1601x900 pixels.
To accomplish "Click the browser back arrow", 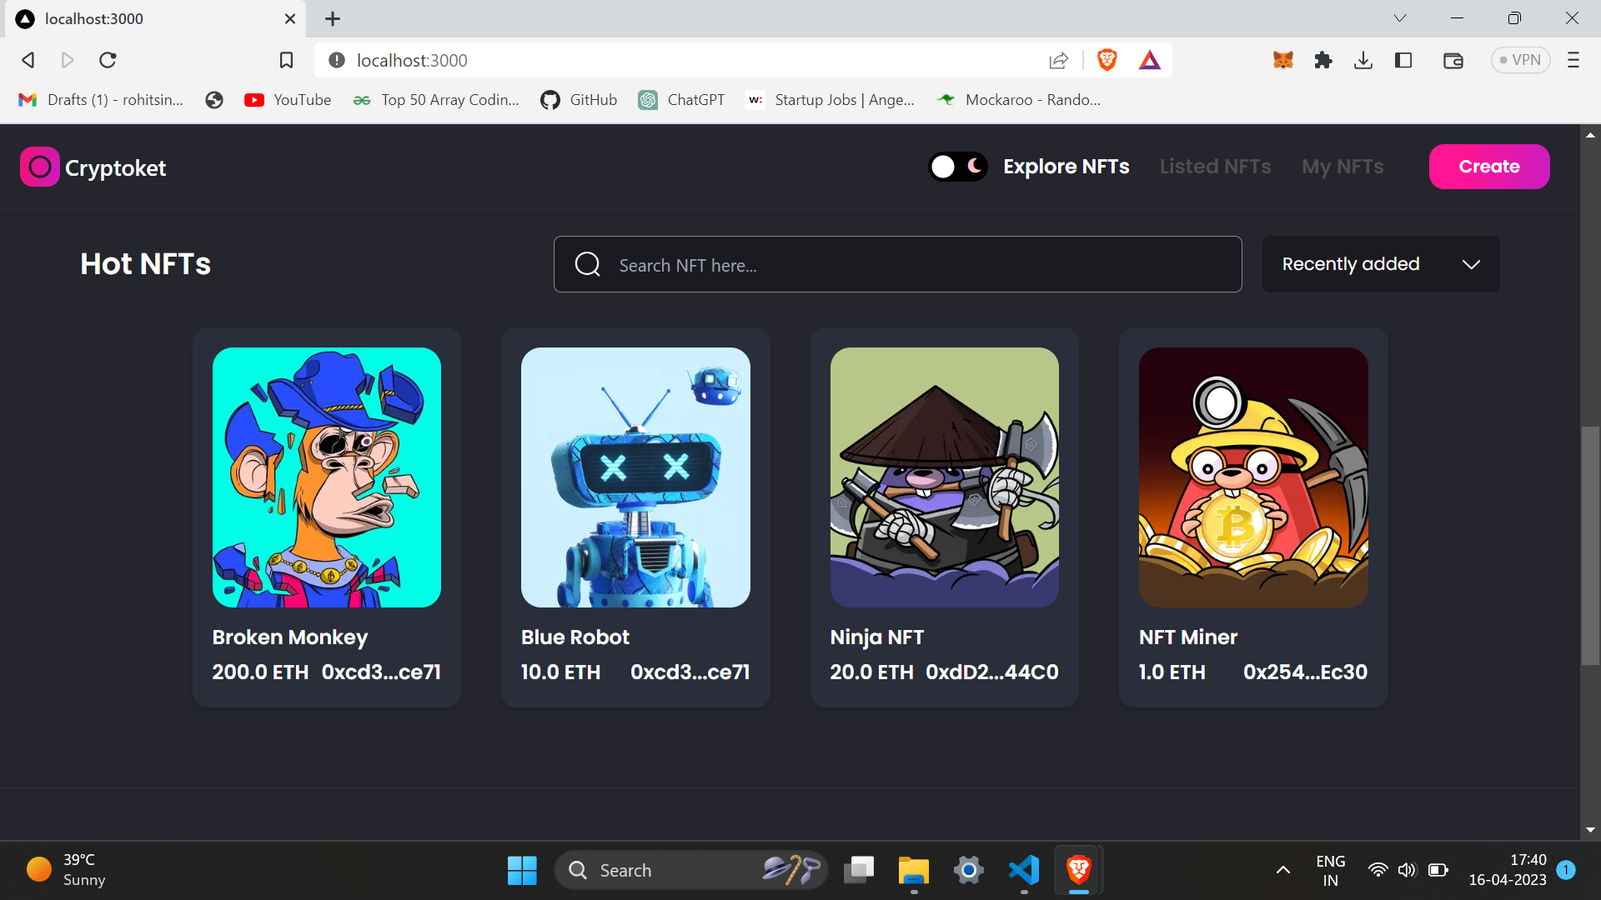I will (28, 60).
